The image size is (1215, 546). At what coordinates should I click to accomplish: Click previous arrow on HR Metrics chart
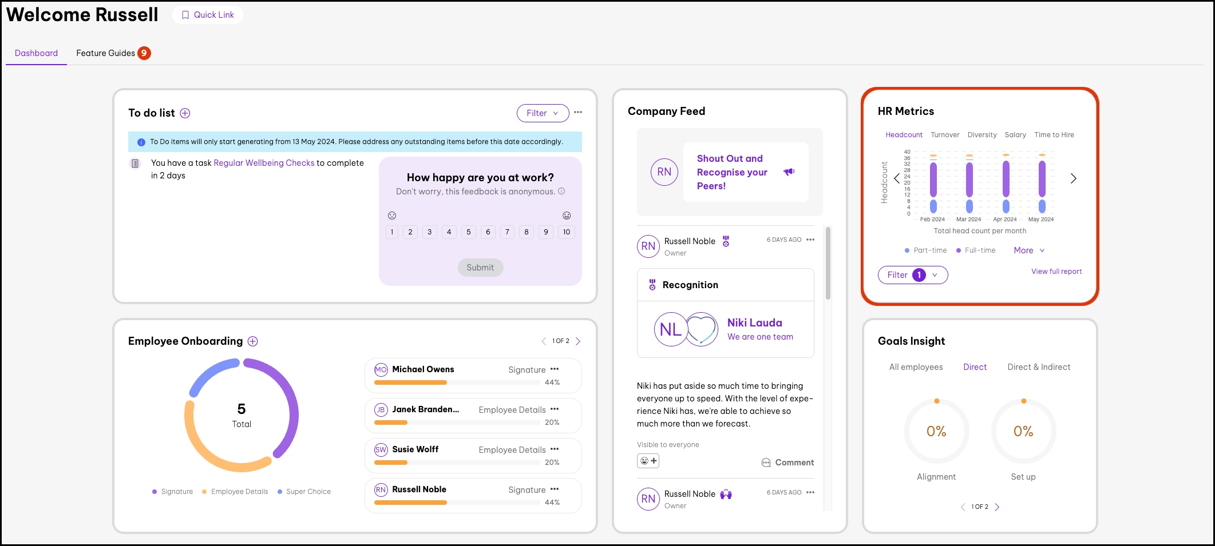[x=896, y=179]
